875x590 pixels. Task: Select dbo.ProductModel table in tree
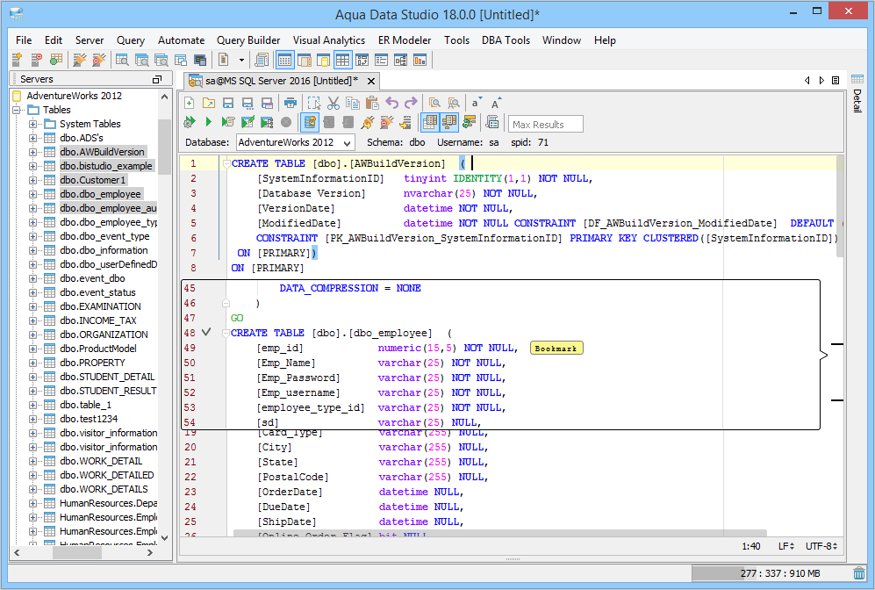(x=97, y=349)
